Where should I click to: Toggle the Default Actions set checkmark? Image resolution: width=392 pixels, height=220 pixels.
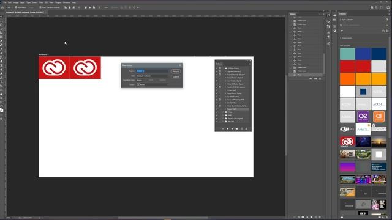pos(217,68)
